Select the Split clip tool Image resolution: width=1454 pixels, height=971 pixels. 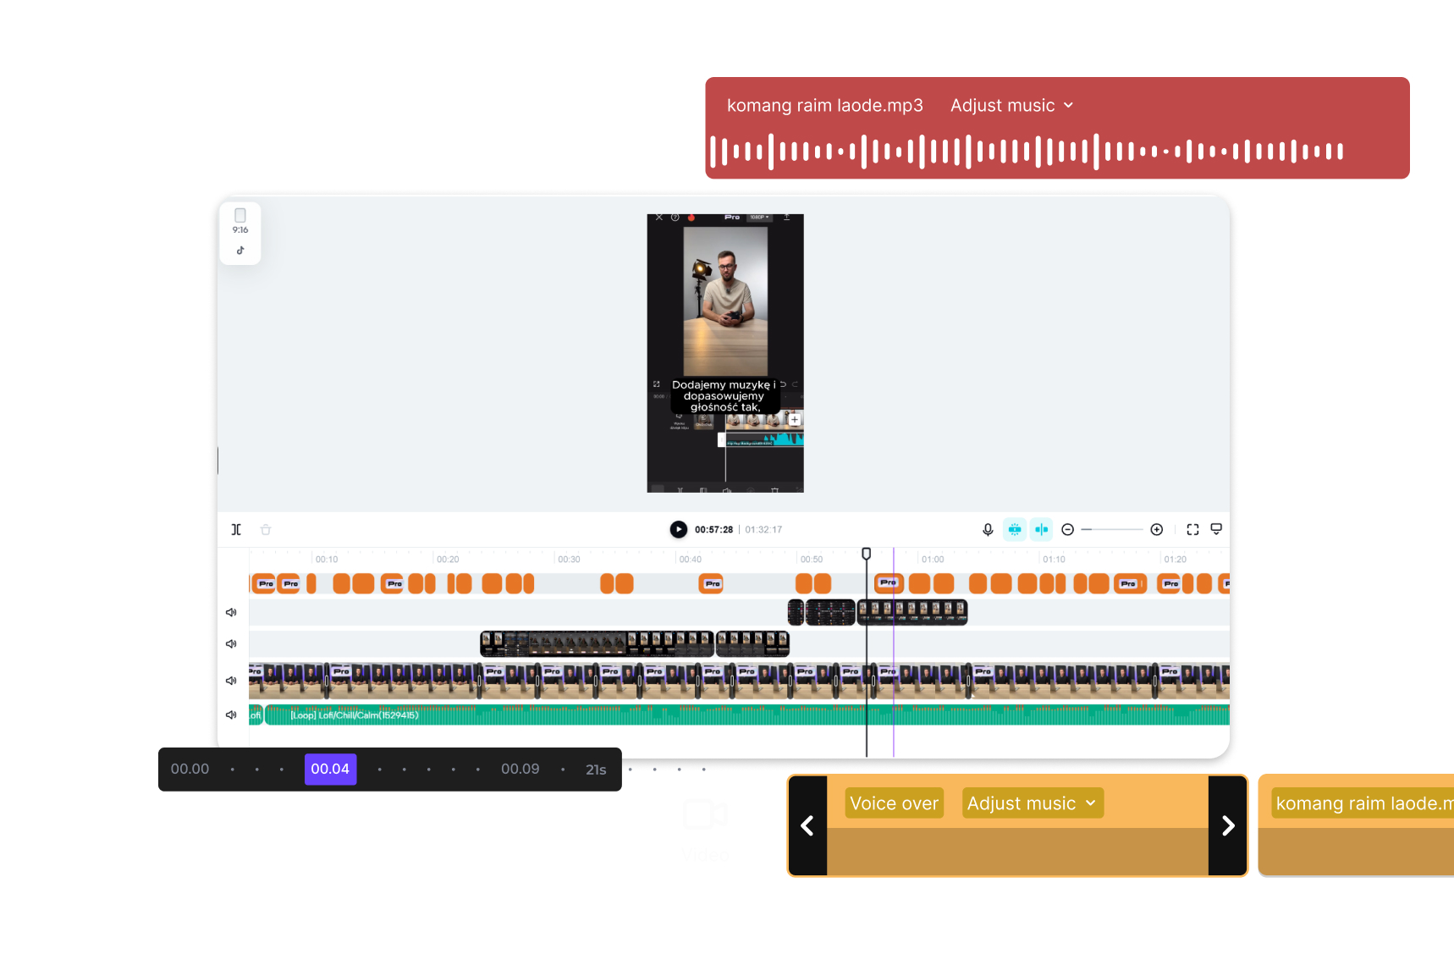236,530
